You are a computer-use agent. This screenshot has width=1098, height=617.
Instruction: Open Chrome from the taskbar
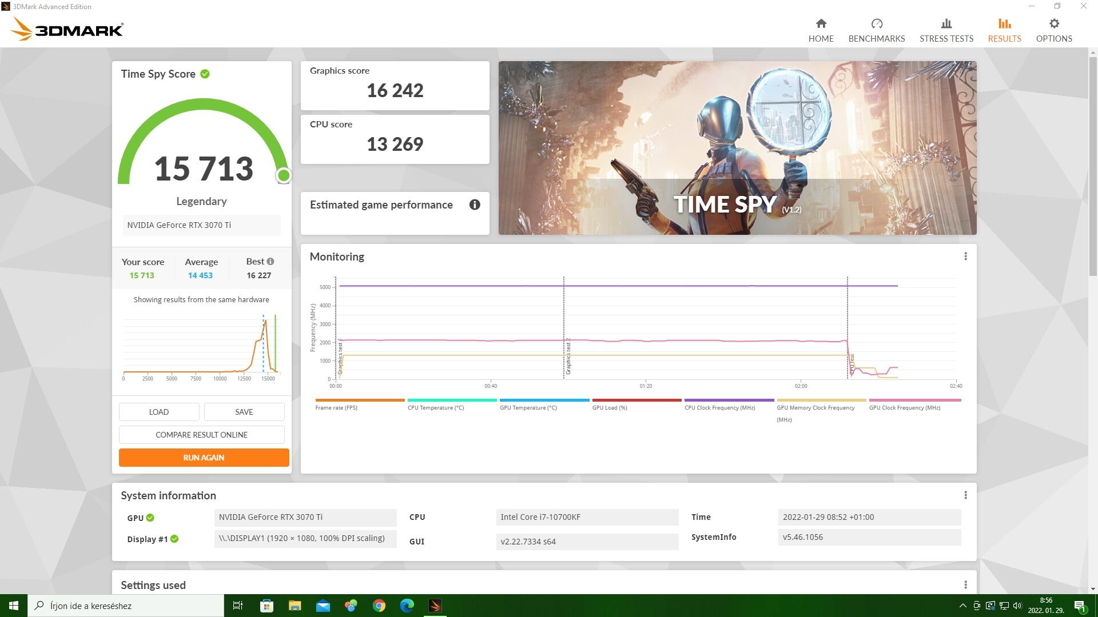379,606
